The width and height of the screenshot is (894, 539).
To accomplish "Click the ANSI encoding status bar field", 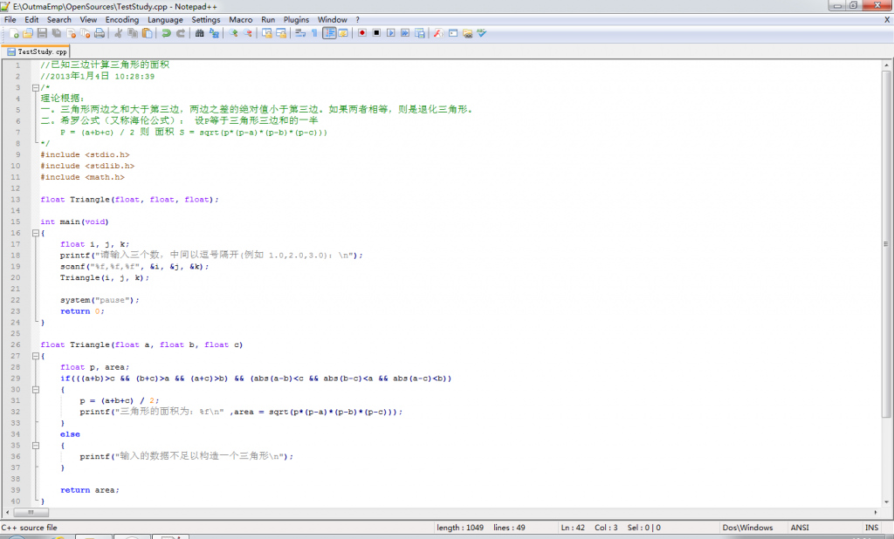I will 800,528.
